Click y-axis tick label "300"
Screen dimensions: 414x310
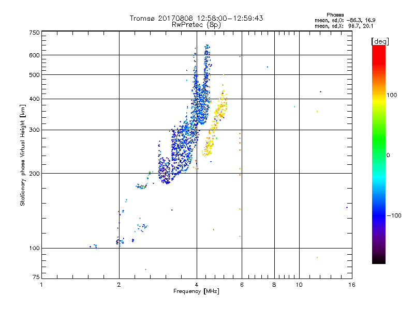pyautogui.click(x=34, y=130)
